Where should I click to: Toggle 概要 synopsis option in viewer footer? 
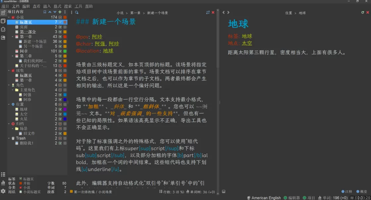point(362,191)
